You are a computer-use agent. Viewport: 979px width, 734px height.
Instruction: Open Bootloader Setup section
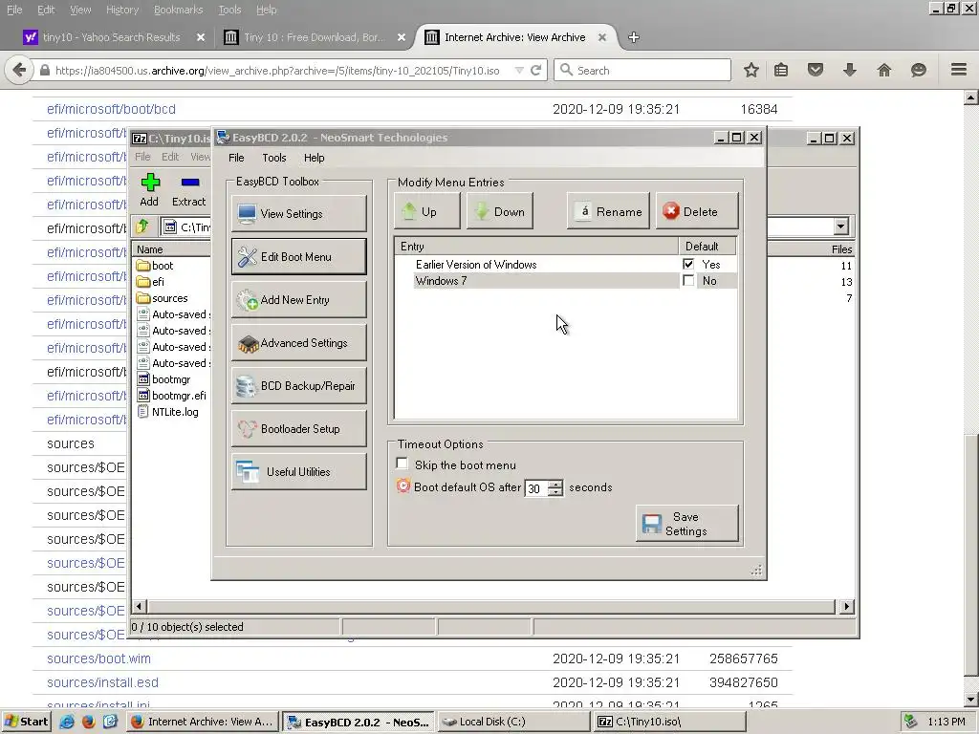(298, 429)
